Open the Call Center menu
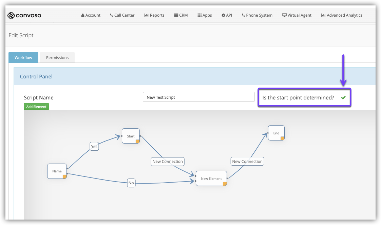Screen dimensions: 381x225 point(122,15)
